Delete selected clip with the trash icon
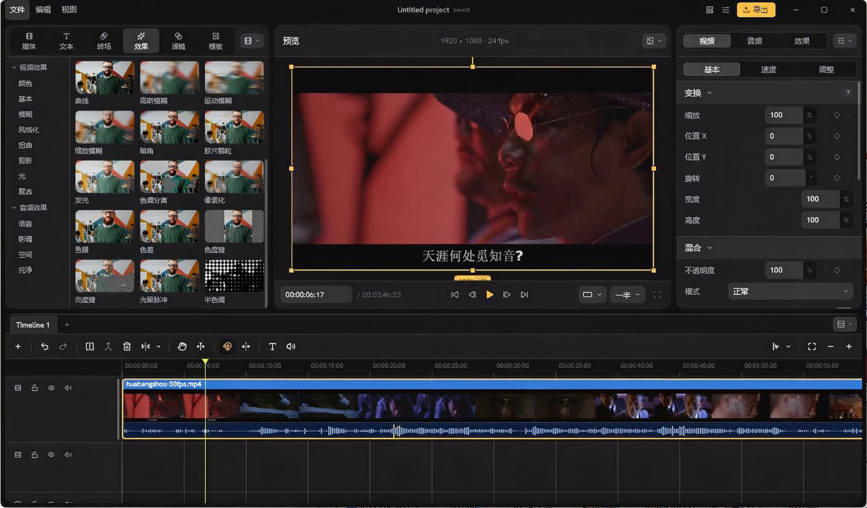Image resolution: width=867 pixels, height=508 pixels. pos(127,346)
